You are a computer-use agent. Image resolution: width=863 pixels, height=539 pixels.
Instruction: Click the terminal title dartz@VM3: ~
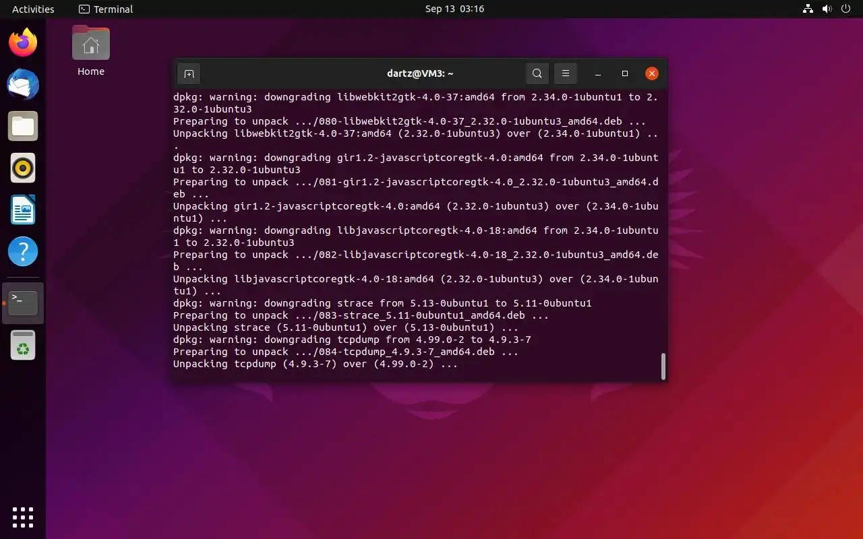(x=420, y=73)
